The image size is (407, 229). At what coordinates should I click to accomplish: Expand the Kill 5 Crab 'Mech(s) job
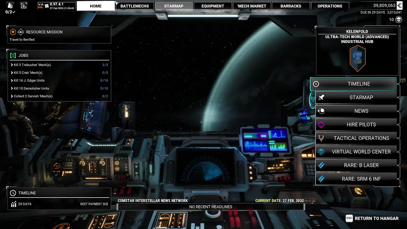pyautogui.click(x=59, y=73)
